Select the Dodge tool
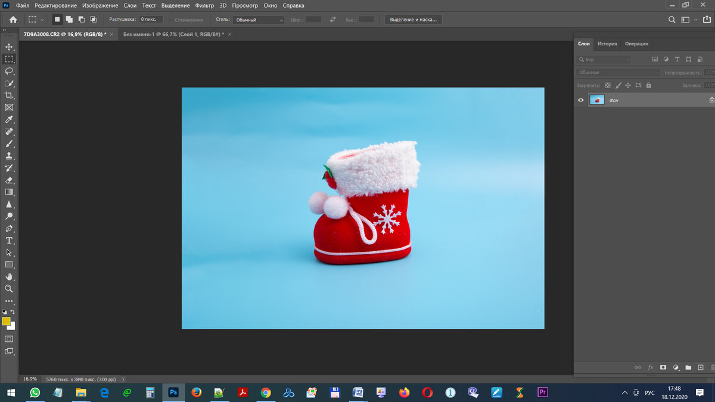This screenshot has height=402, width=715. pyautogui.click(x=9, y=216)
